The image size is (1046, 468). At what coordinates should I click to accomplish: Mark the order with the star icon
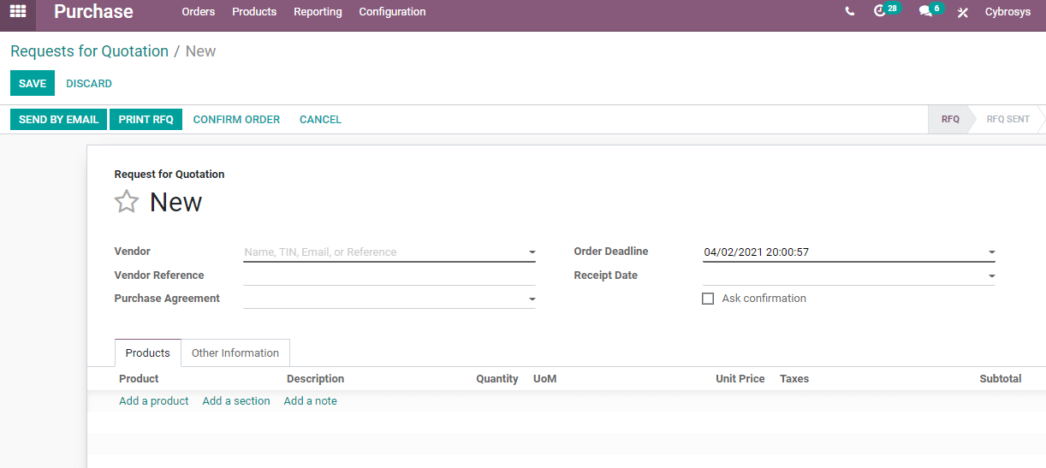(127, 202)
